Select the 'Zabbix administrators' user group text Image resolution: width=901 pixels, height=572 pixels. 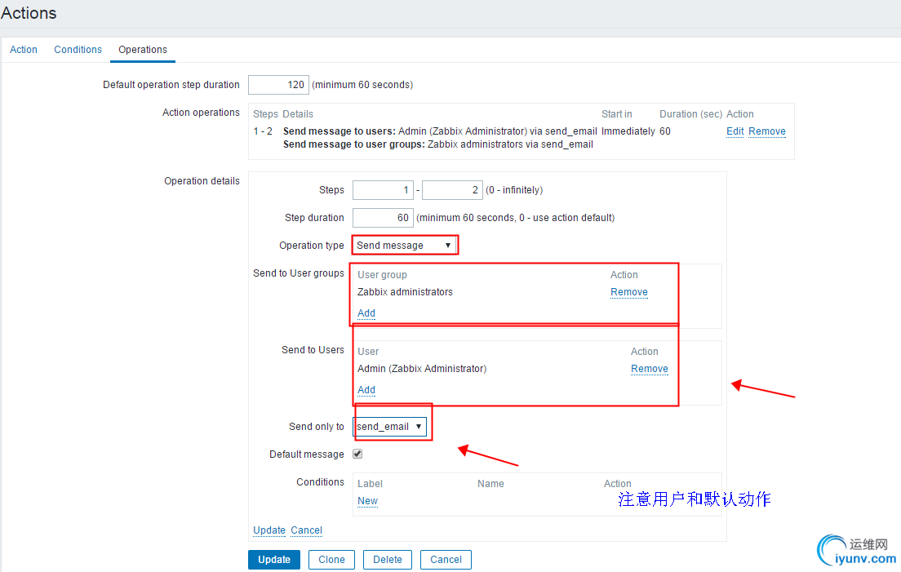point(405,292)
